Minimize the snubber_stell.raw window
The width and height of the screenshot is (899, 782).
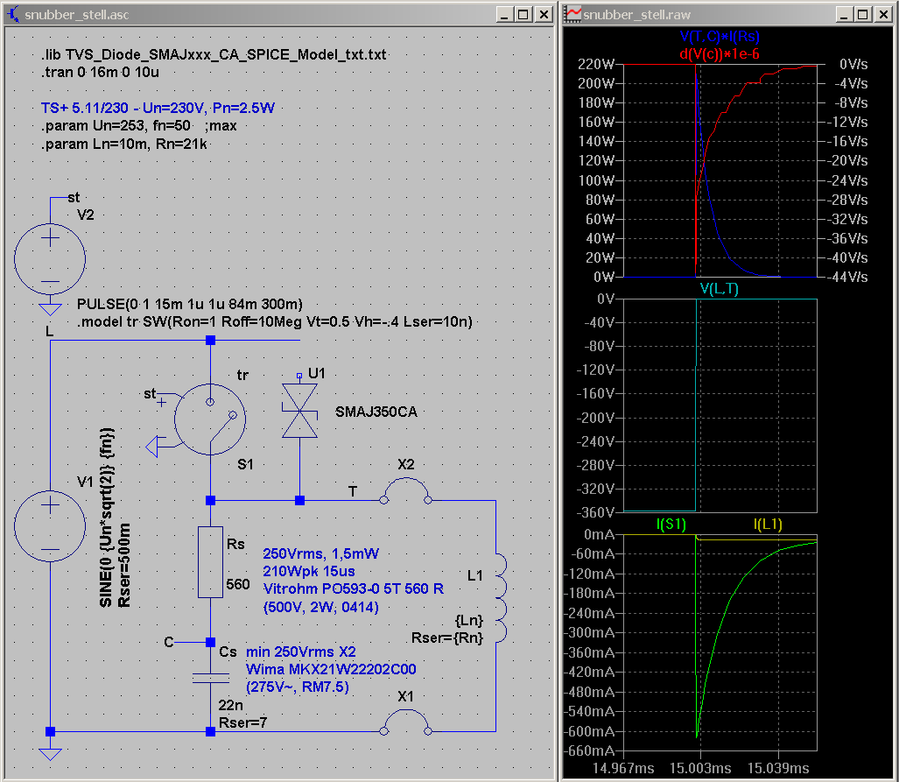(x=843, y=14)
